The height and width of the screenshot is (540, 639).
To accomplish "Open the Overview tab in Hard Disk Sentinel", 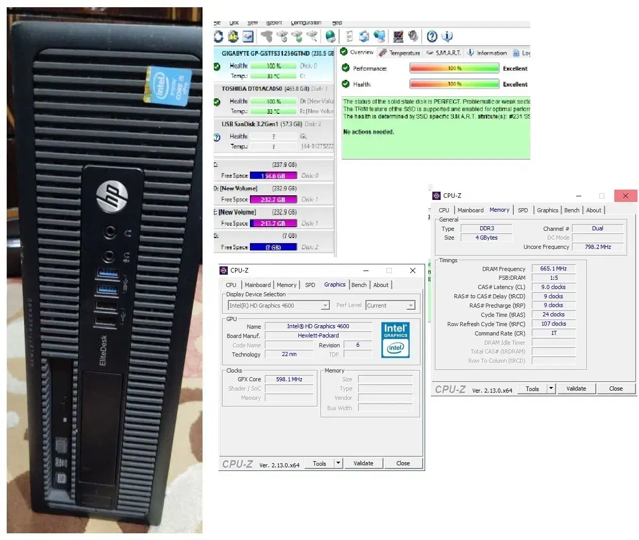I will coord(357,52).
